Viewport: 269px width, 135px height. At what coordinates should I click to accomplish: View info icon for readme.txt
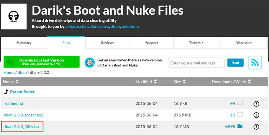256,104
